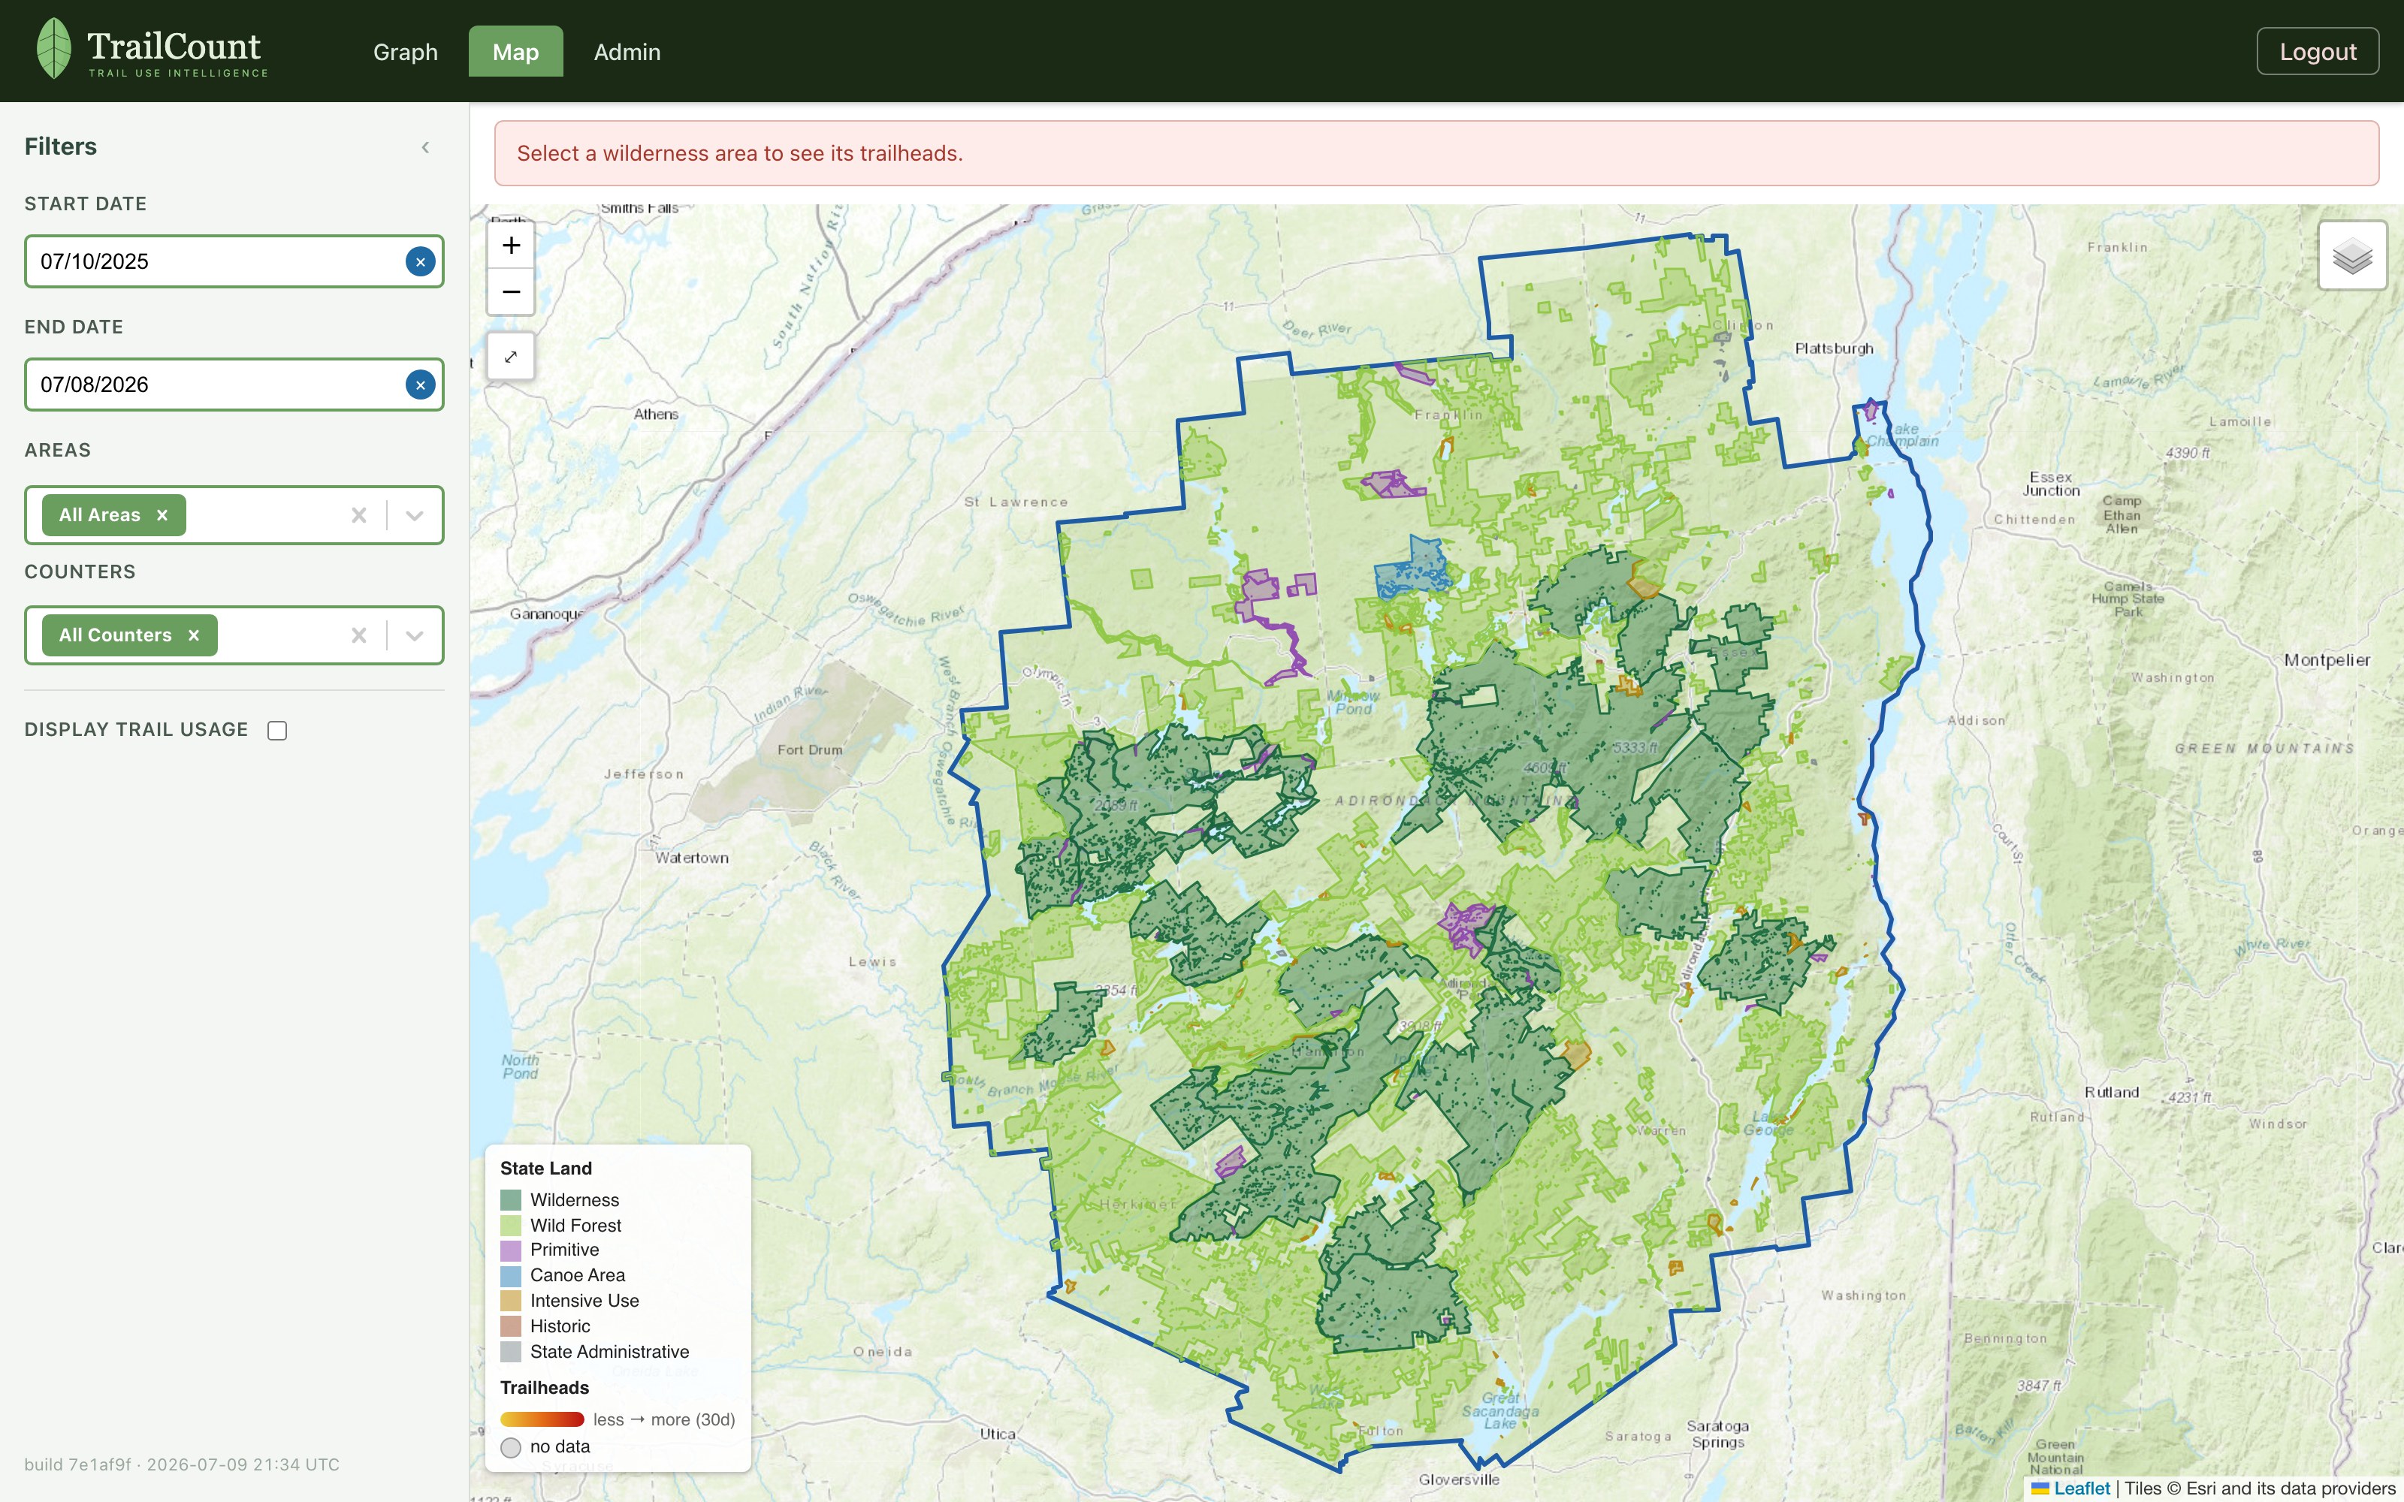
Task: Click the Wilderness legend swatch
Action: tap(511, 1200)
